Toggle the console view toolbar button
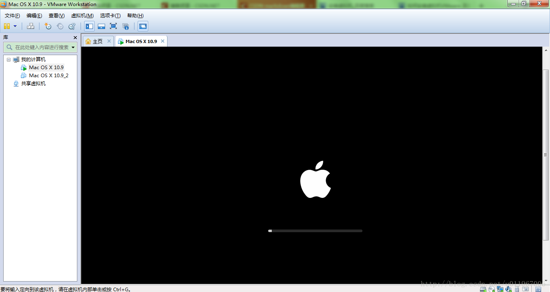The height and width of the screenshot is (292, 550). pos(143,26)
